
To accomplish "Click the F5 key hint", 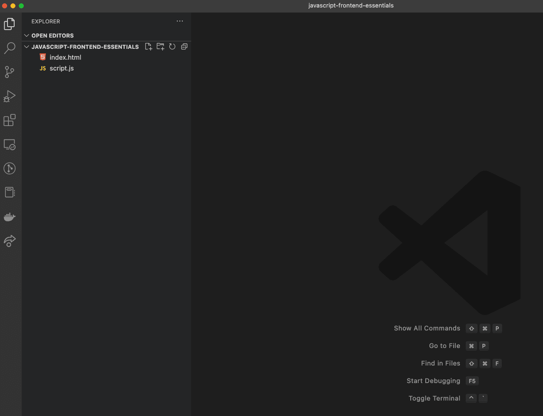I will point(472,381).
